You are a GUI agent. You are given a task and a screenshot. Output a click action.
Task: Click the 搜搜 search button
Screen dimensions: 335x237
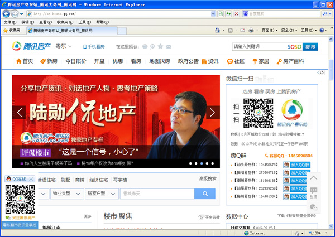310,47
